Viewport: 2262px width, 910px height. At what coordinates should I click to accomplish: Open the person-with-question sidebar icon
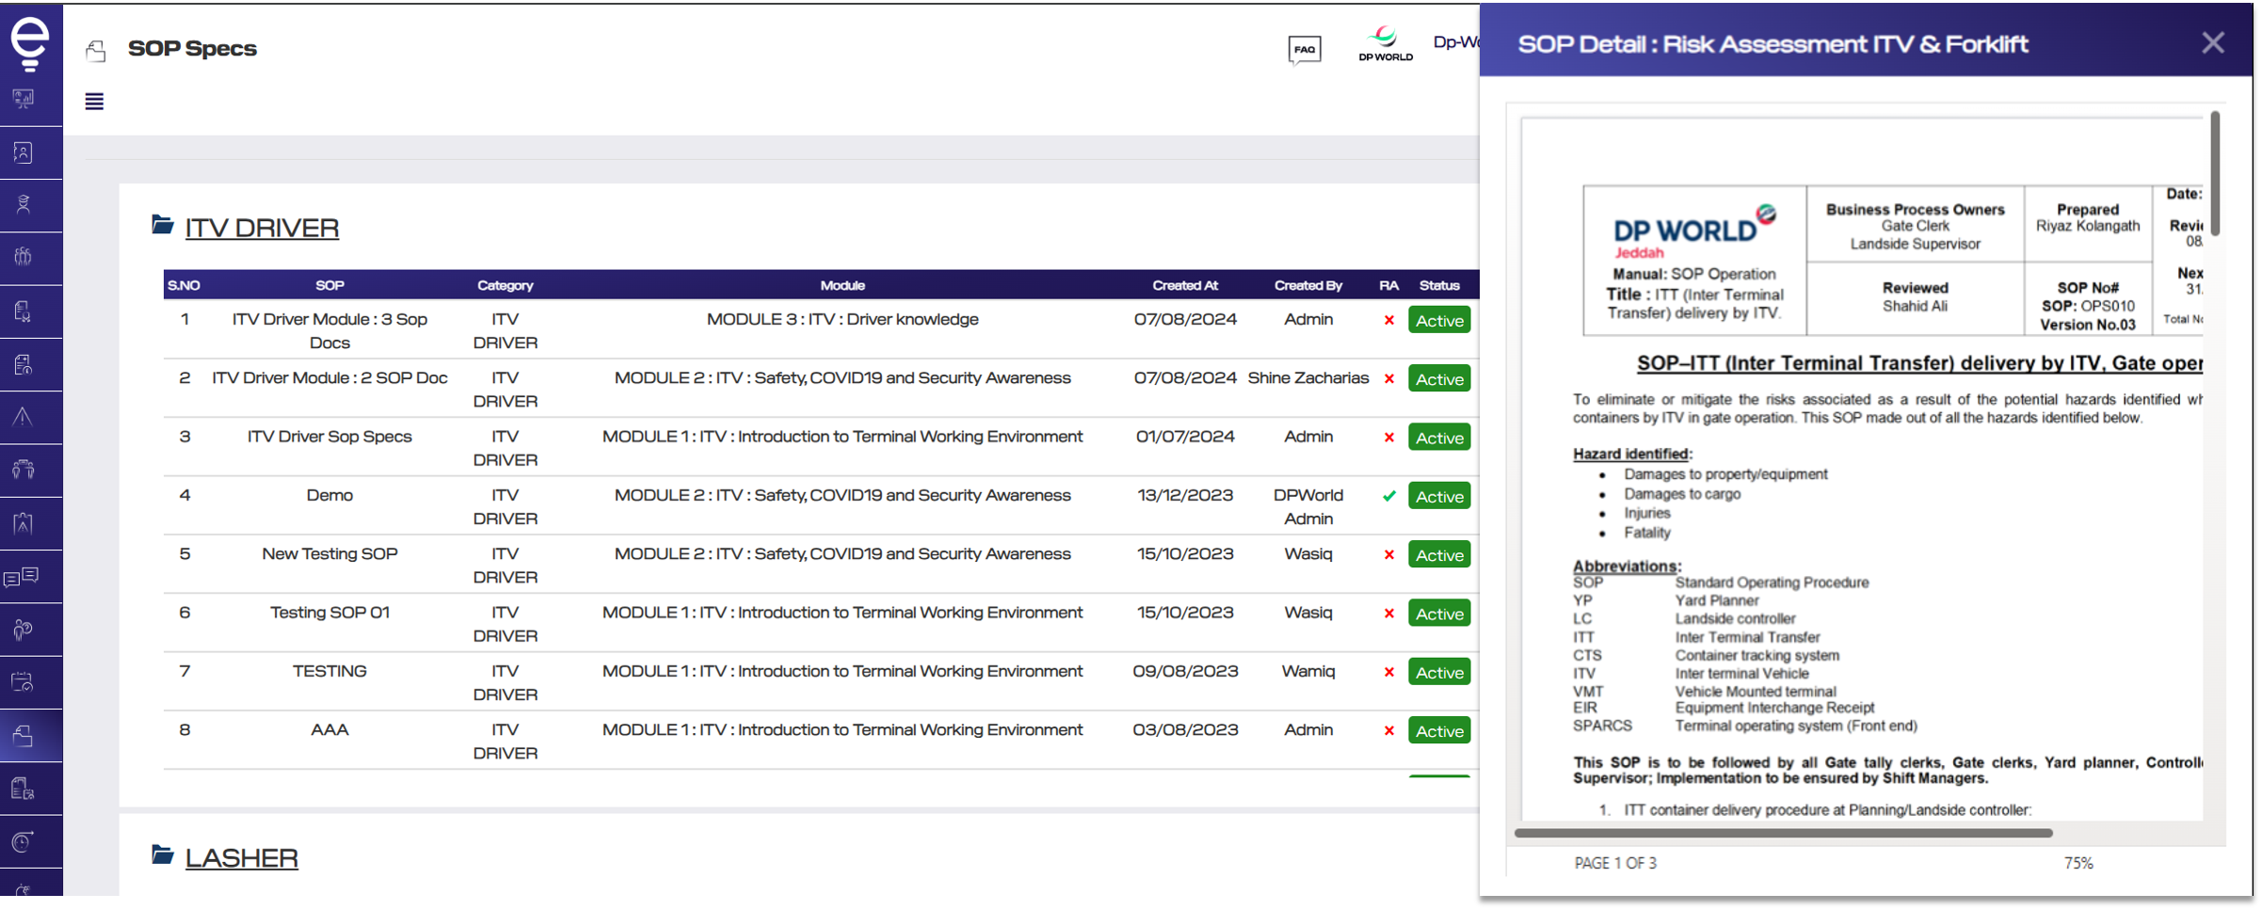click(24, 629)
